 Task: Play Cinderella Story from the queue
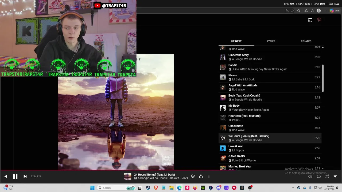(x=270, y=57)
